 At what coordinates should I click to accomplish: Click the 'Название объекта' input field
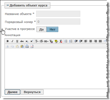click(x=58, y=14)
